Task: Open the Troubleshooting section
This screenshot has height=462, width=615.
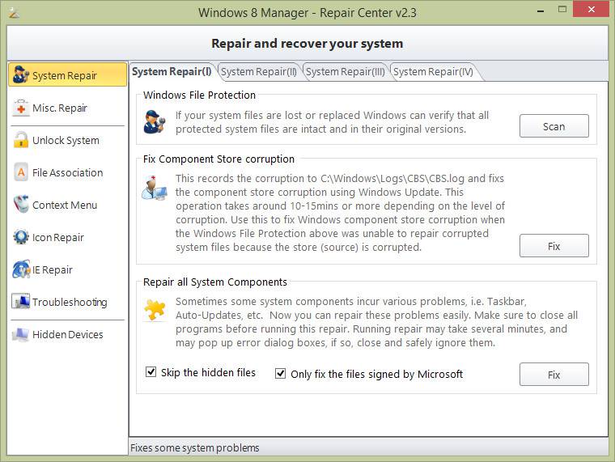Action: coord(67,302)
